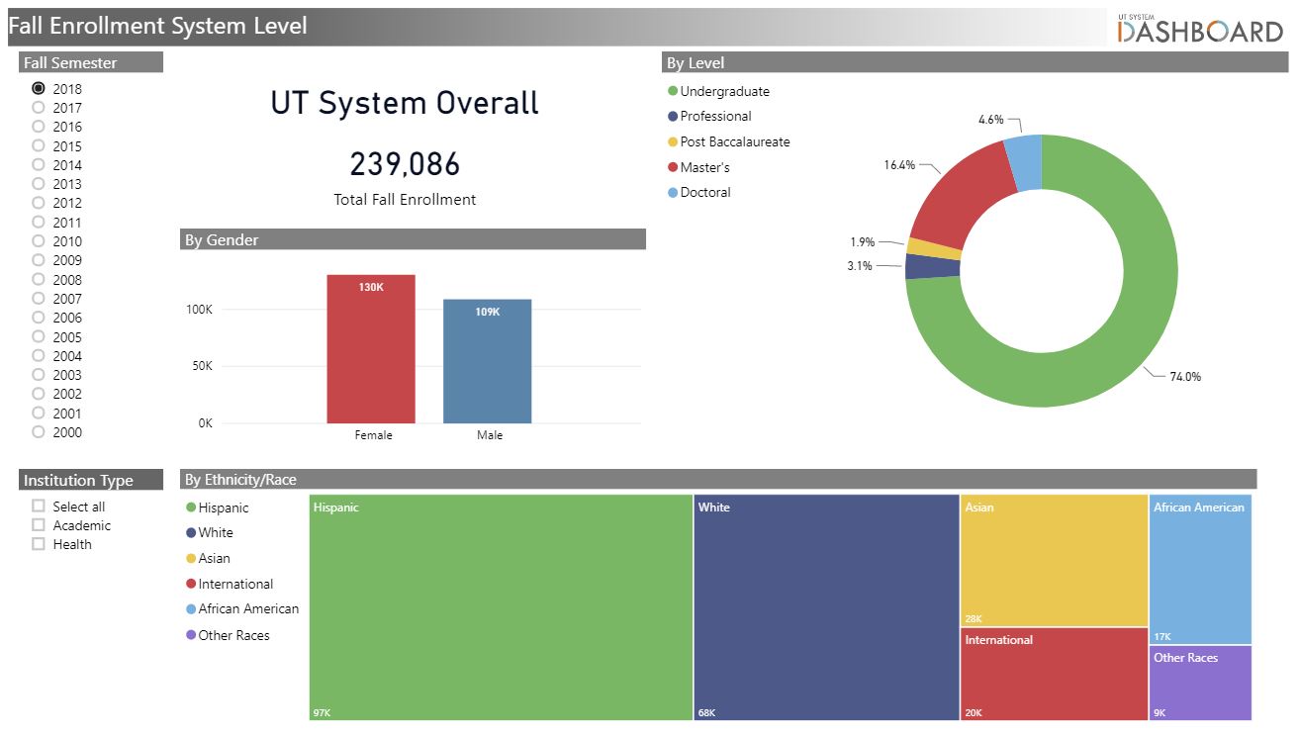
Task: Click the 74.0% donut data label
Action: tap(1185, 377)
